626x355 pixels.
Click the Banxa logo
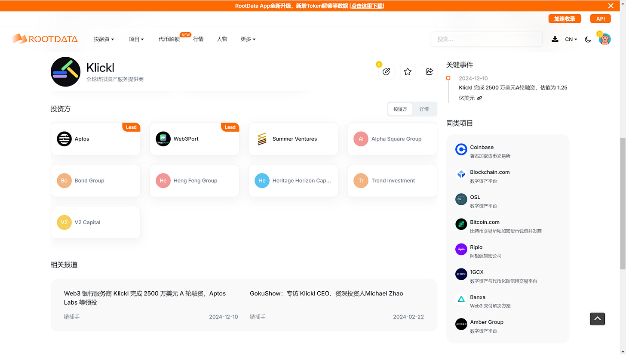click(x=461, y=299)
